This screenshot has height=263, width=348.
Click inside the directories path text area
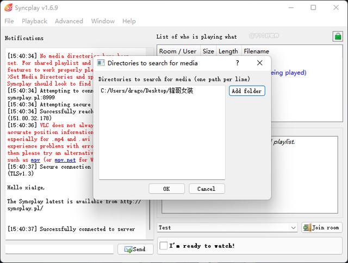(x=162, y=133)
